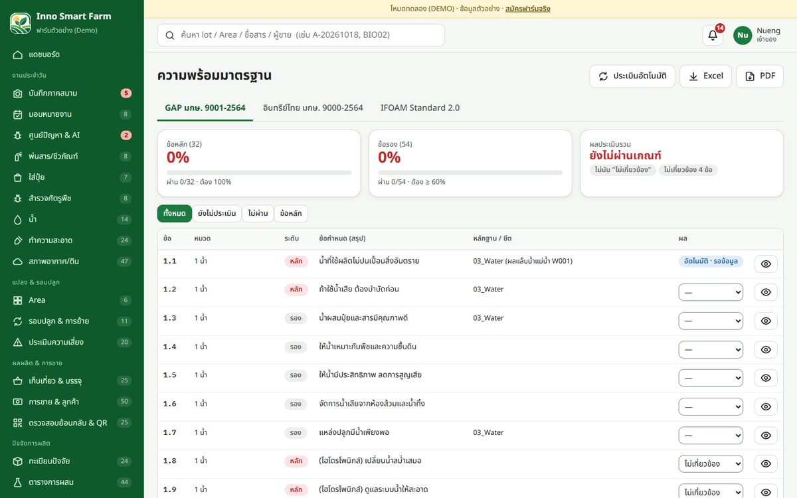The image size is (797, 498).
Task: Open การขาย & ลูกค้า money icon
Action: click(x=18, y=402)
